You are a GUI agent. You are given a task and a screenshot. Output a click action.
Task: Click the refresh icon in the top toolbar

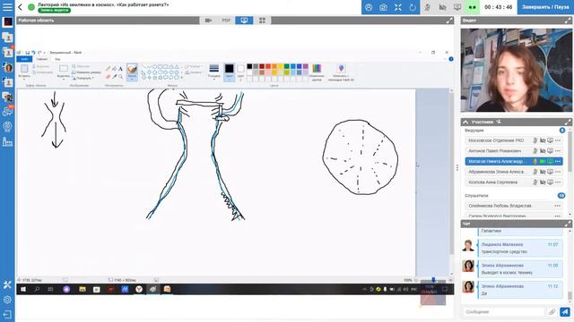coord(413,7)
